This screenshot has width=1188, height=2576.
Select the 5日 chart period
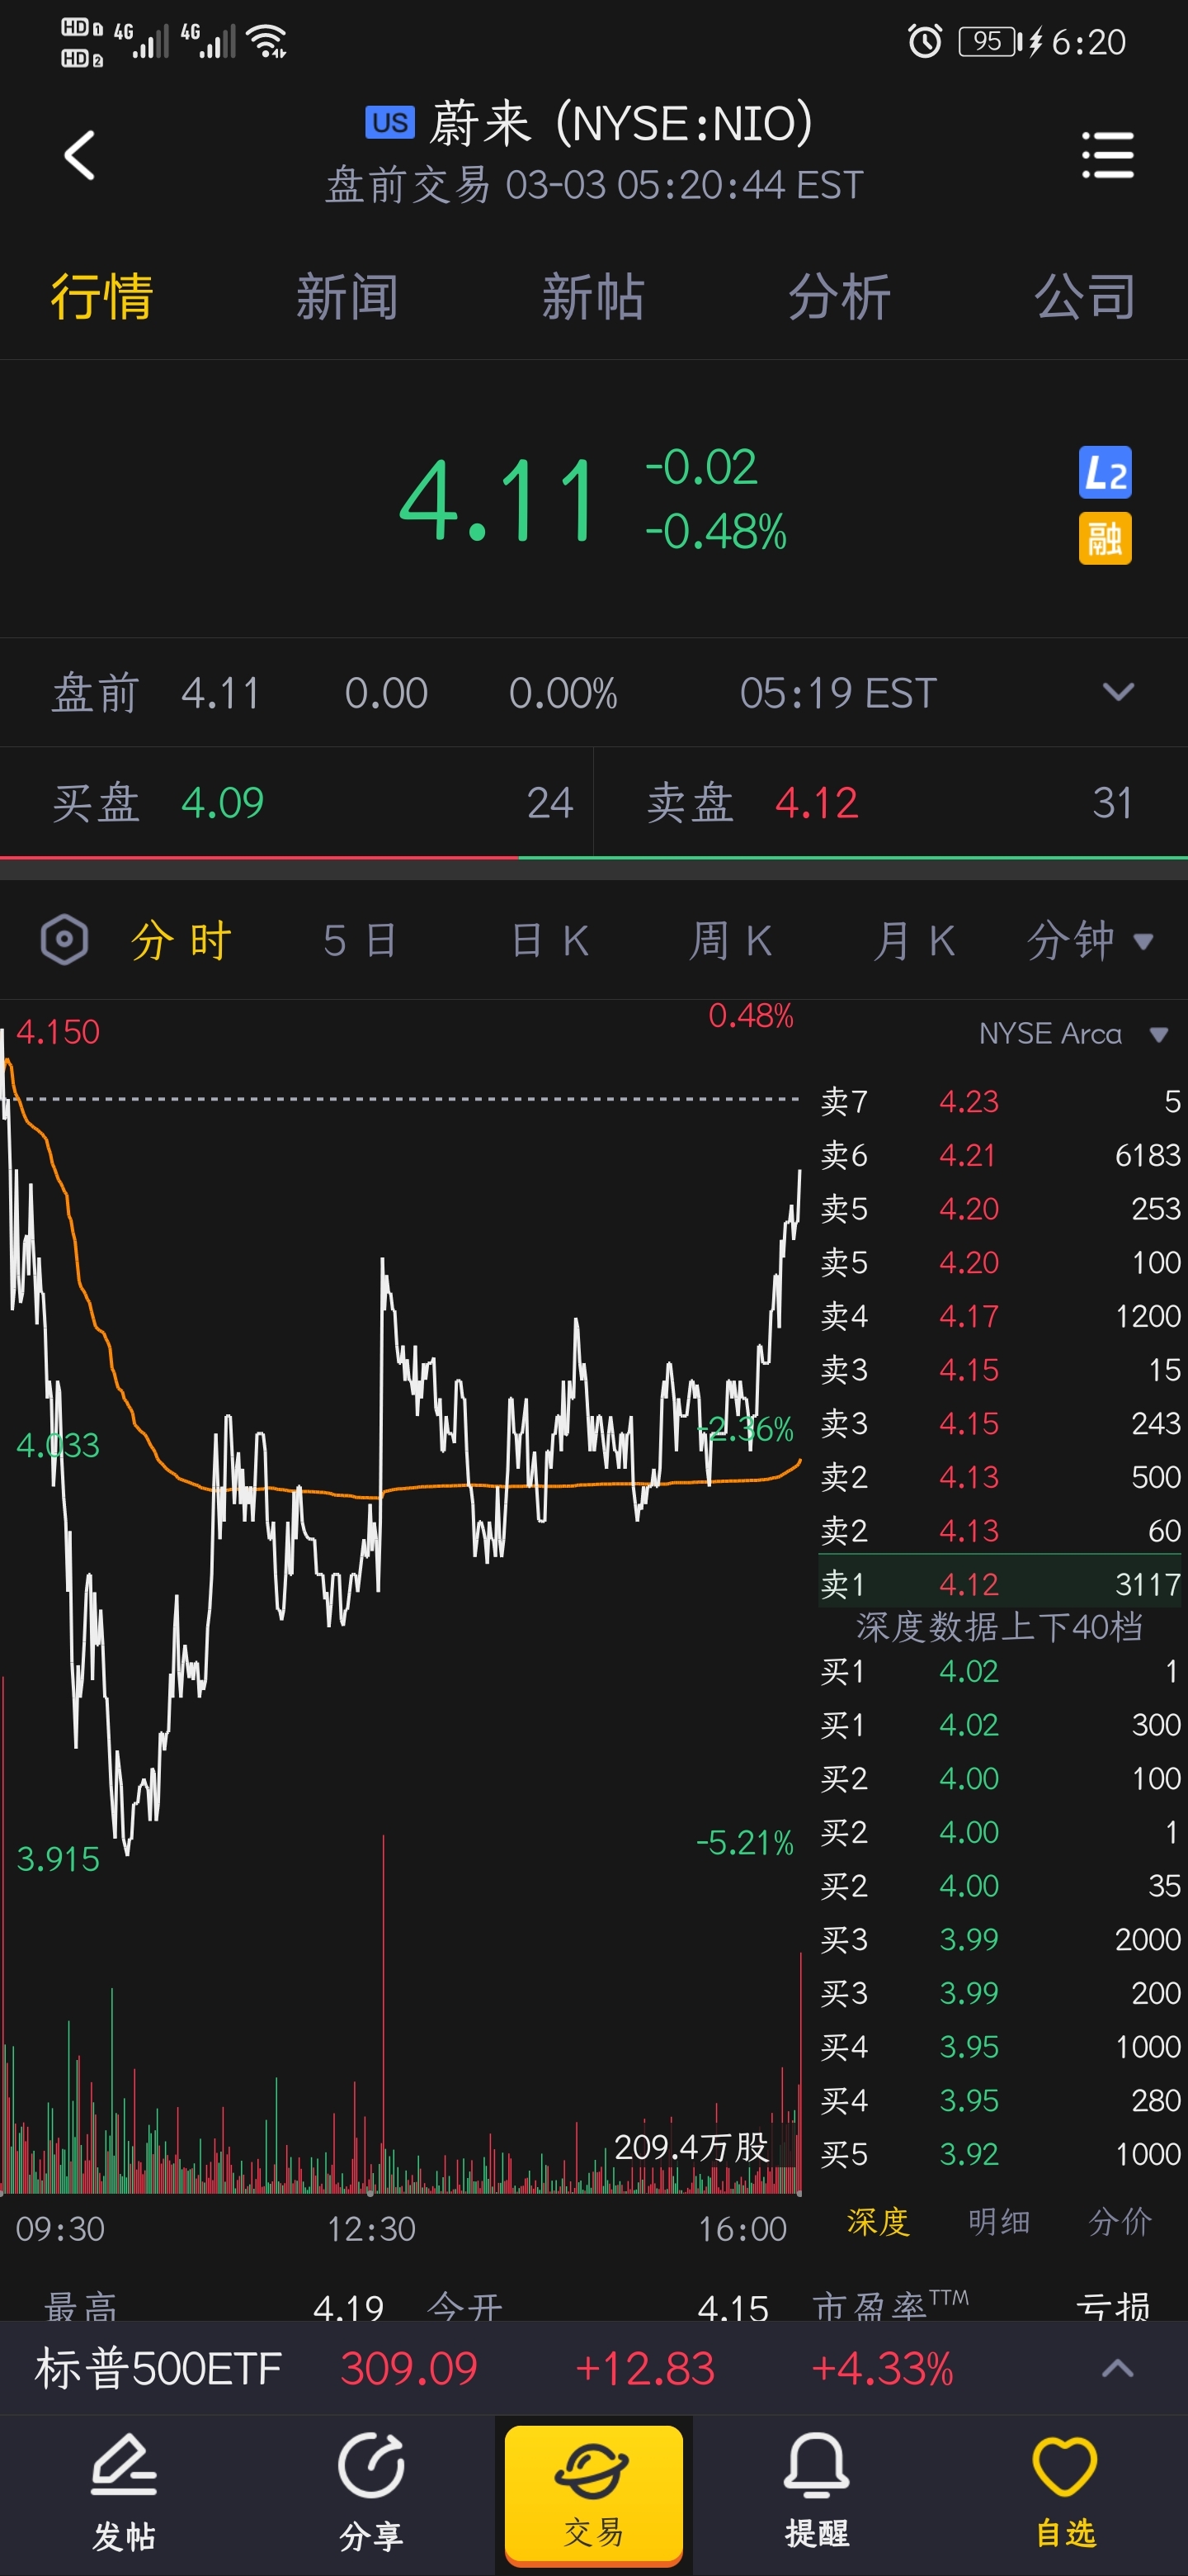tap(361, 941)
